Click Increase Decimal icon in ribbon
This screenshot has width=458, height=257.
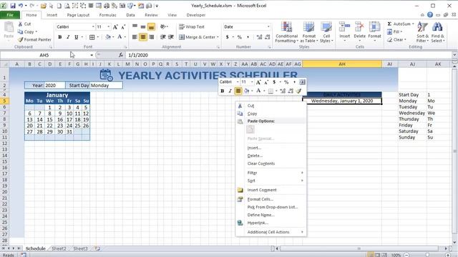259,37
